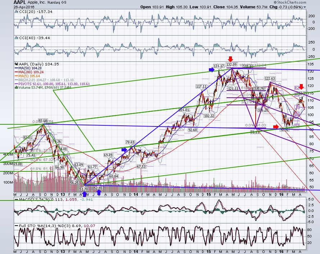This screenshot has height=254, width=320.
Task: Click the CCI(40) -39.44 indicator label
Action: pyautogui.click(x=35, y=38)
